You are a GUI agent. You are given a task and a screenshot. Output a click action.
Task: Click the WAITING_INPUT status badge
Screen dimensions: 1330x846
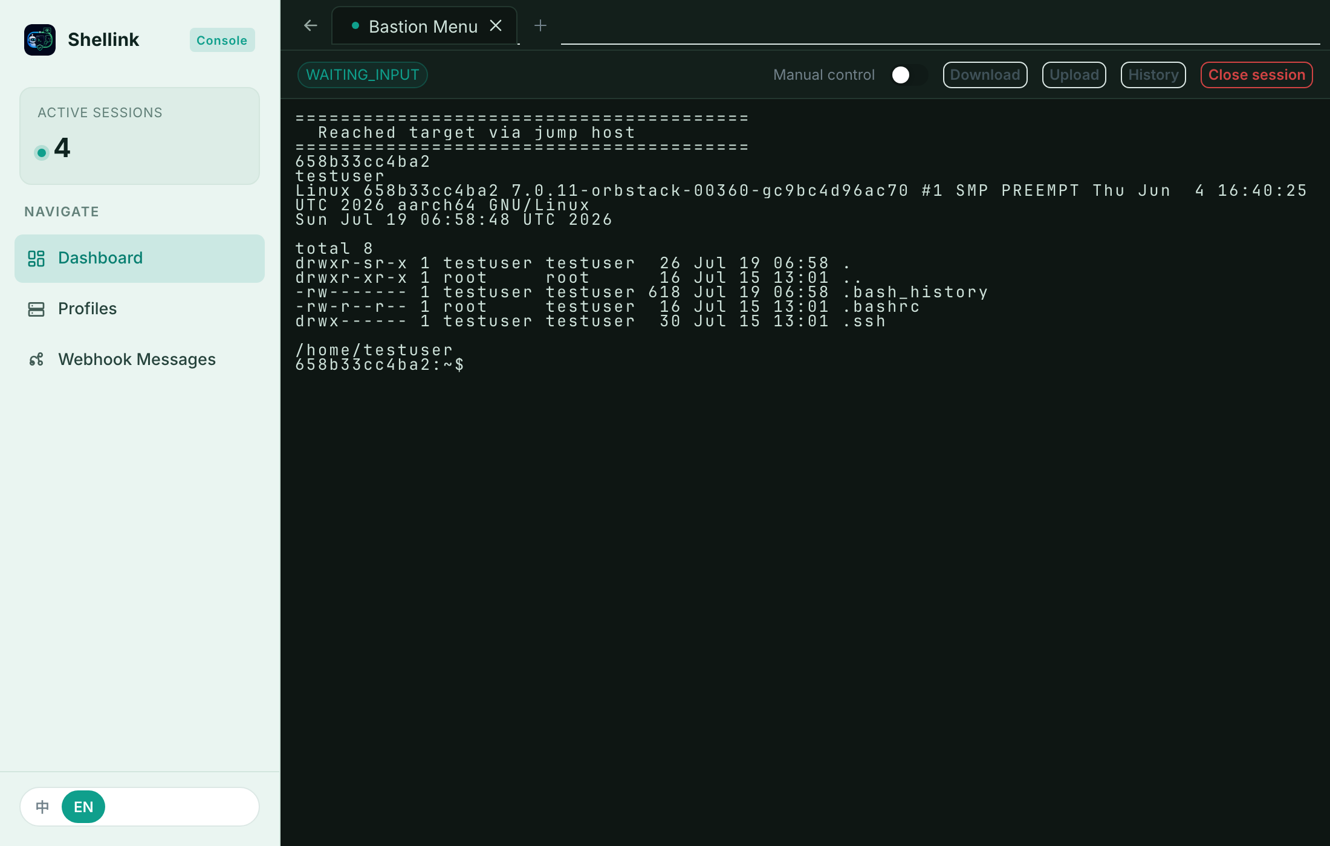(363, 75)
